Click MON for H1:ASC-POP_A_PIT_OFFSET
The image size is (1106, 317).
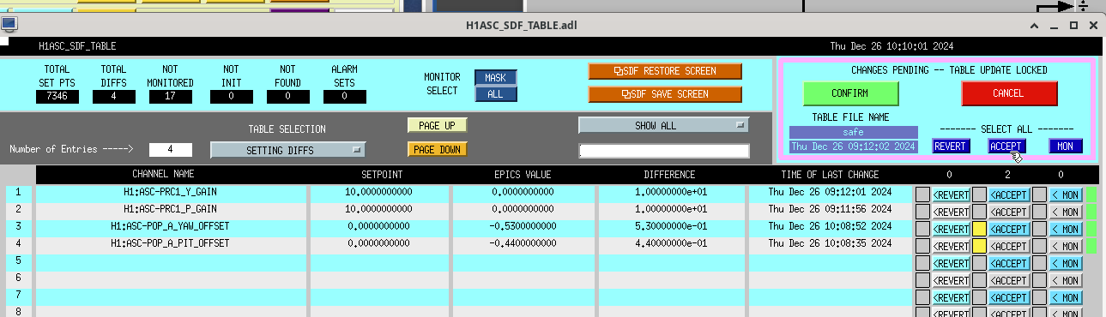pos(1066,246)
